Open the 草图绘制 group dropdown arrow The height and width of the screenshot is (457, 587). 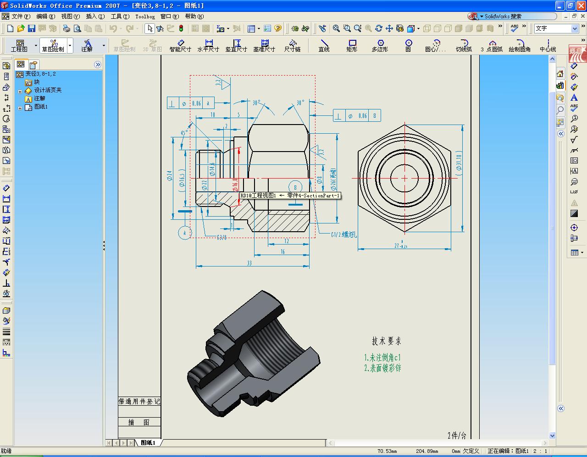70,45
